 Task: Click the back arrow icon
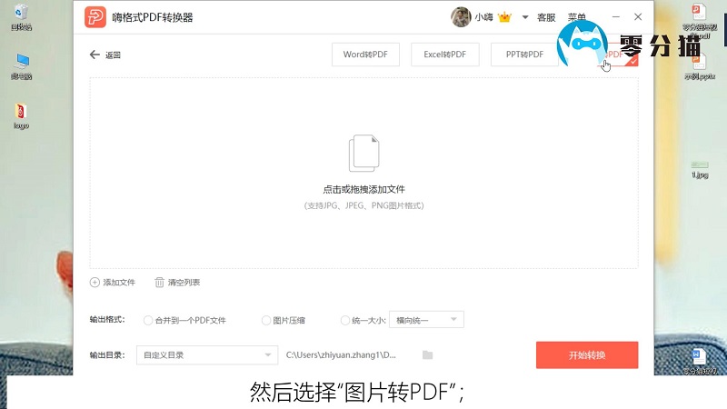coord(95,55)
